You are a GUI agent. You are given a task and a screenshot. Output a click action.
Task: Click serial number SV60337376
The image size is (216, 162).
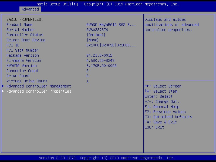click(x=97, y=30)
